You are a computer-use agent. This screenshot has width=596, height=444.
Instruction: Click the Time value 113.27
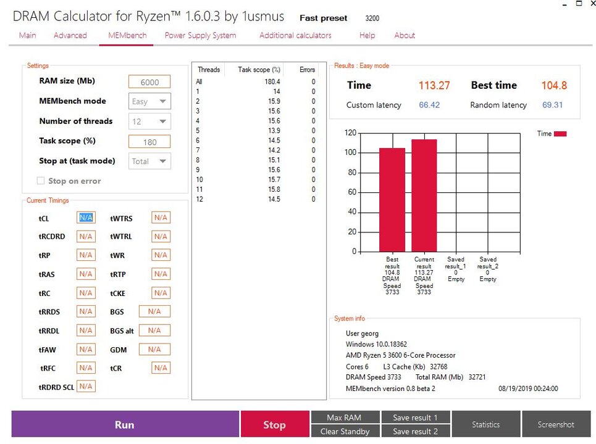click(434, 85)
